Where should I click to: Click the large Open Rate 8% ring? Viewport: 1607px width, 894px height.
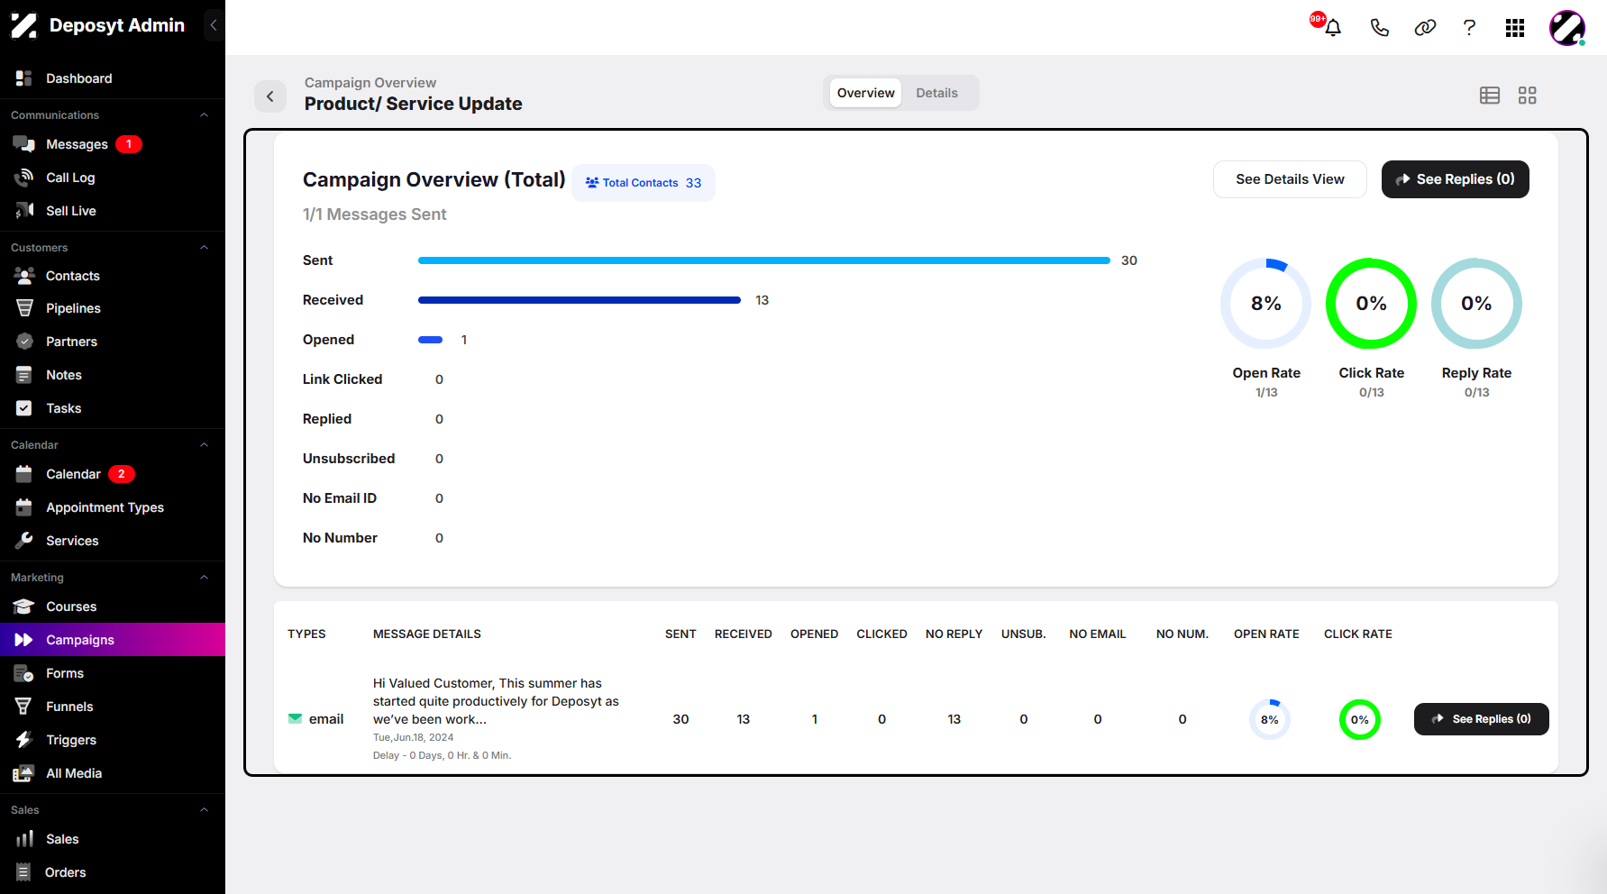[x=1266, y=304]
